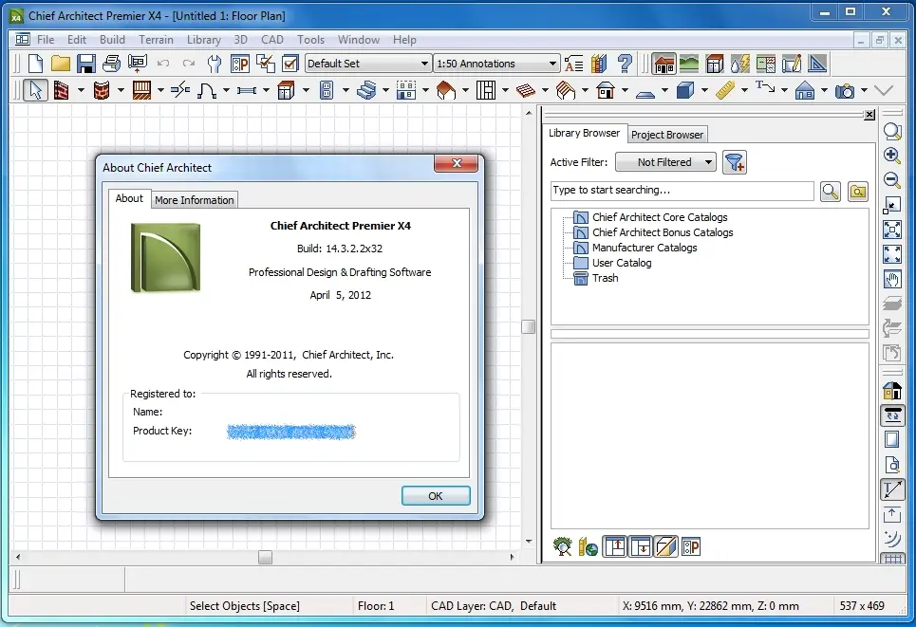The height and width of the screenshot is (627, 916).
Task: Expand the Camera tools dropdown arrow
Action: click(x=864, y=90)
